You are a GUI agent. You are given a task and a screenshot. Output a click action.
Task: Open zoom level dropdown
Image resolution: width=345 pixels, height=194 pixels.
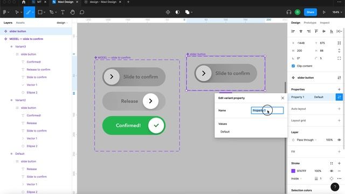(x=337, y=12)
